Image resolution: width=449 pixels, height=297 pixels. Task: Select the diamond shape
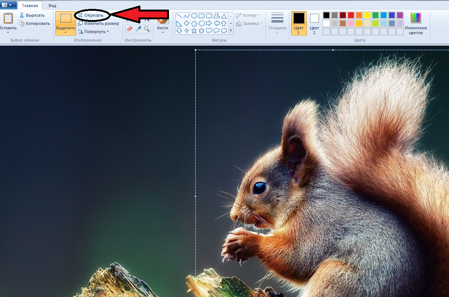click(x=186, y=23)
